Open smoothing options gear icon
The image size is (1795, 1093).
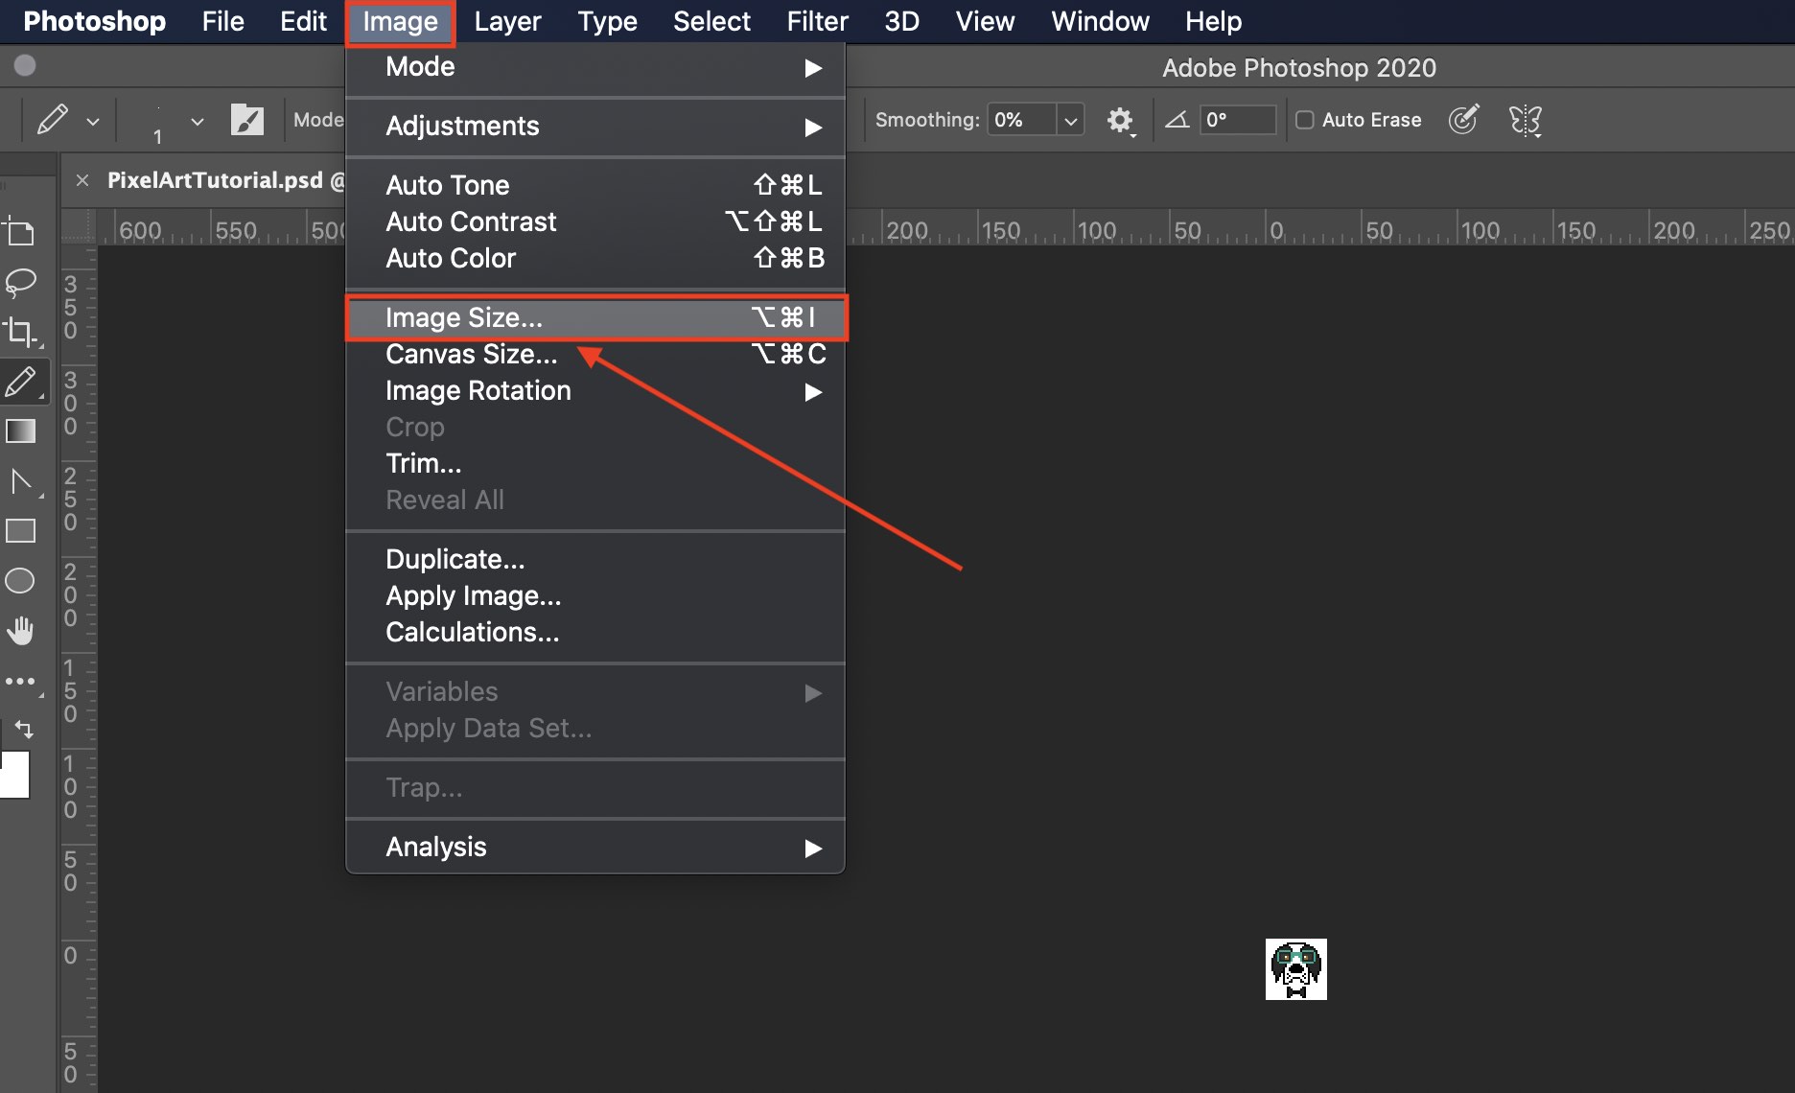click(1120, 120)
